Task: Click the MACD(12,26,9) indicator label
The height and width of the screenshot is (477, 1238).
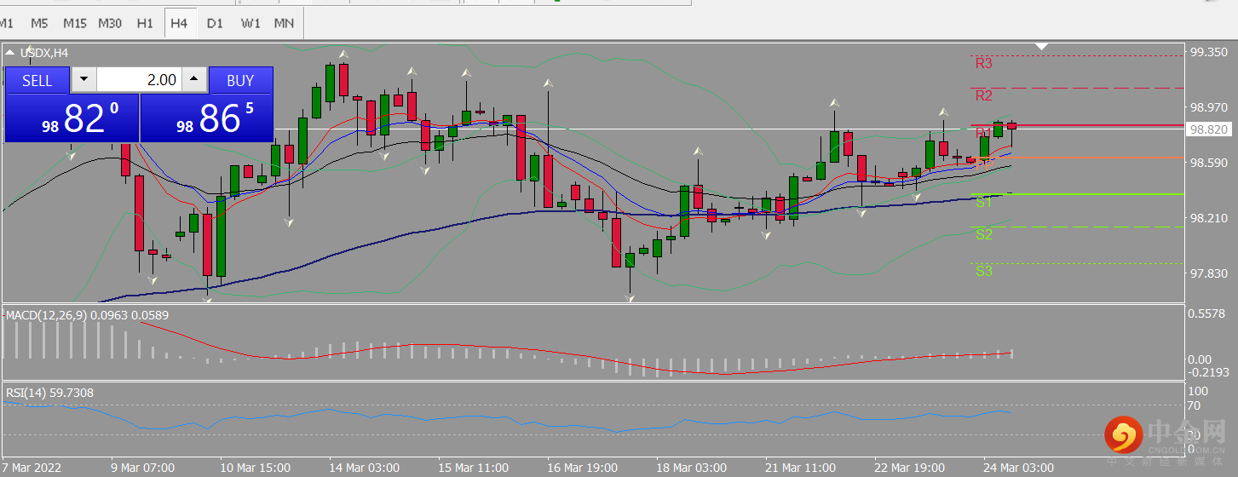Action: 87,315
